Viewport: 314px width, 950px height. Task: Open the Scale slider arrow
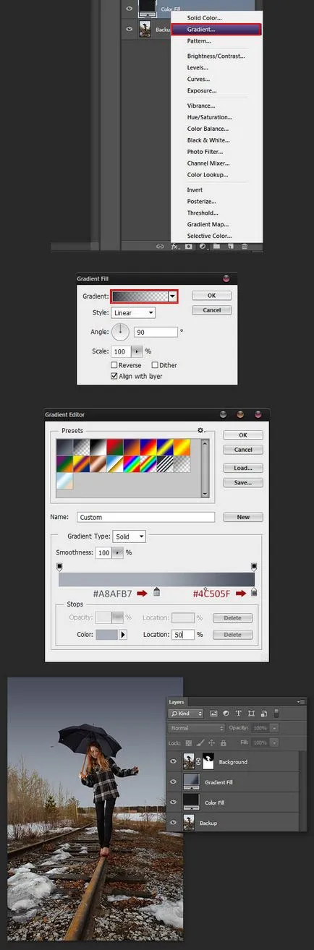tap(138, 351)
